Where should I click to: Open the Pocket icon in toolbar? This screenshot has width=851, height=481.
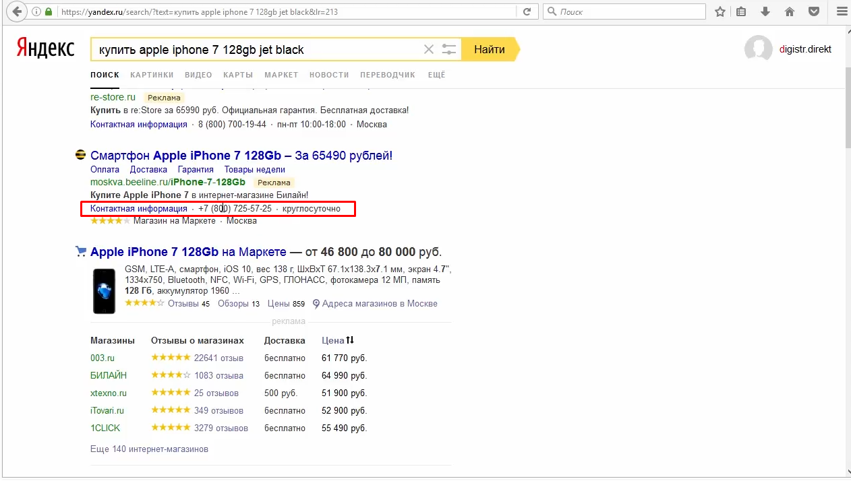tap(814, 12)
